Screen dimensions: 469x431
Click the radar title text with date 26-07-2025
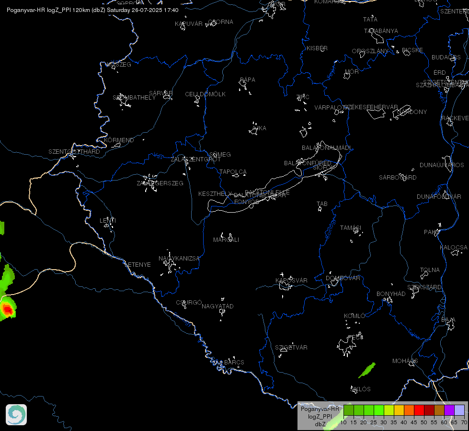(x=92, y=10)
